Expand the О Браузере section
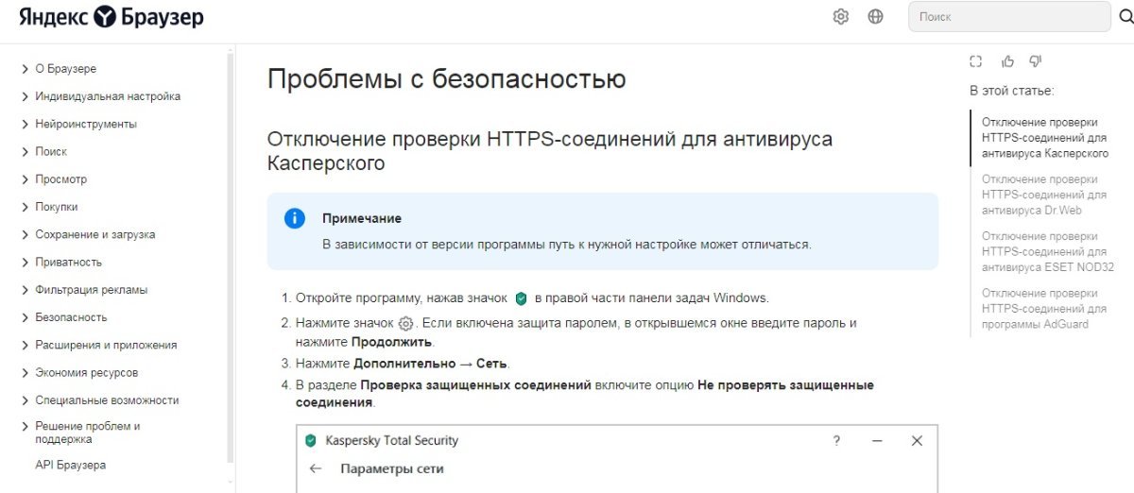Image resolution: width=1134 pixels, height=493 pixels. pos(65,69)
